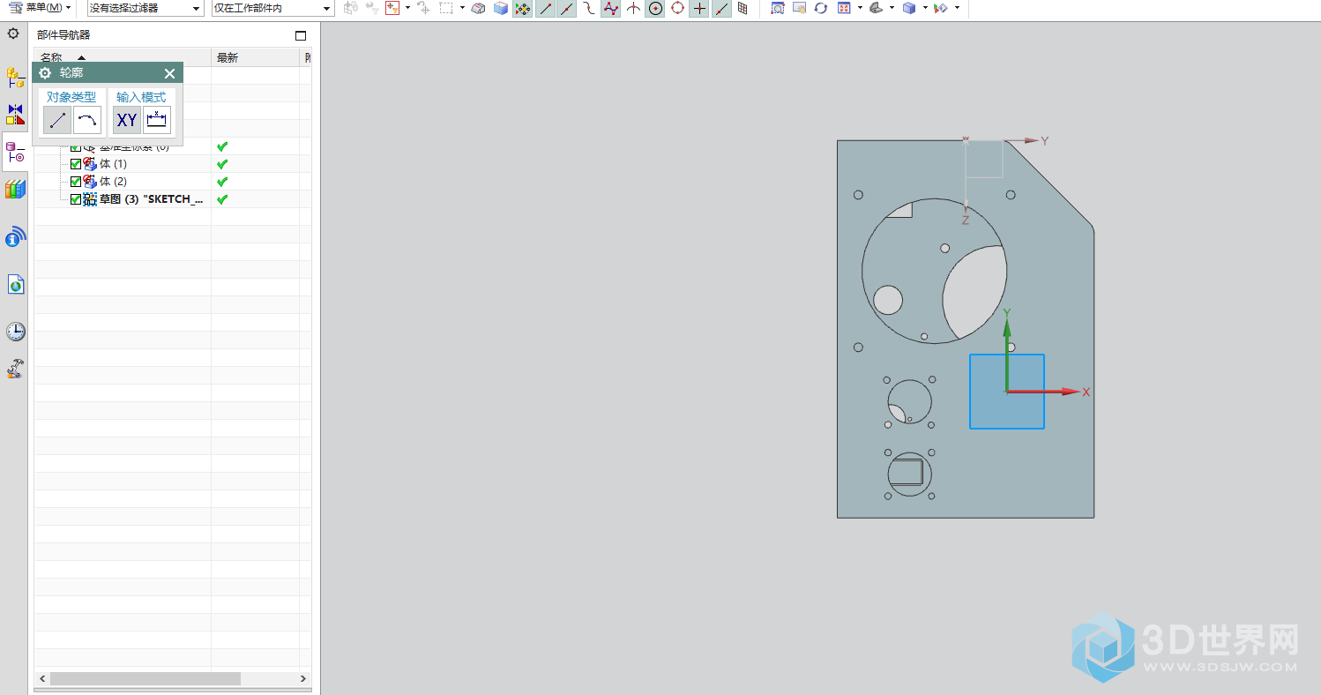Uncheck the 体 (2) checkbox
The image size is (1321, 695).
coord(76,182)
